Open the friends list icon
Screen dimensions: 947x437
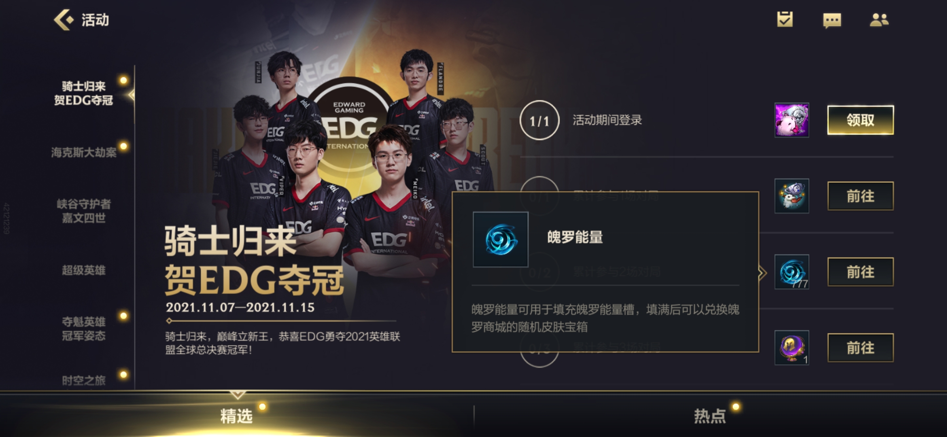879,19
